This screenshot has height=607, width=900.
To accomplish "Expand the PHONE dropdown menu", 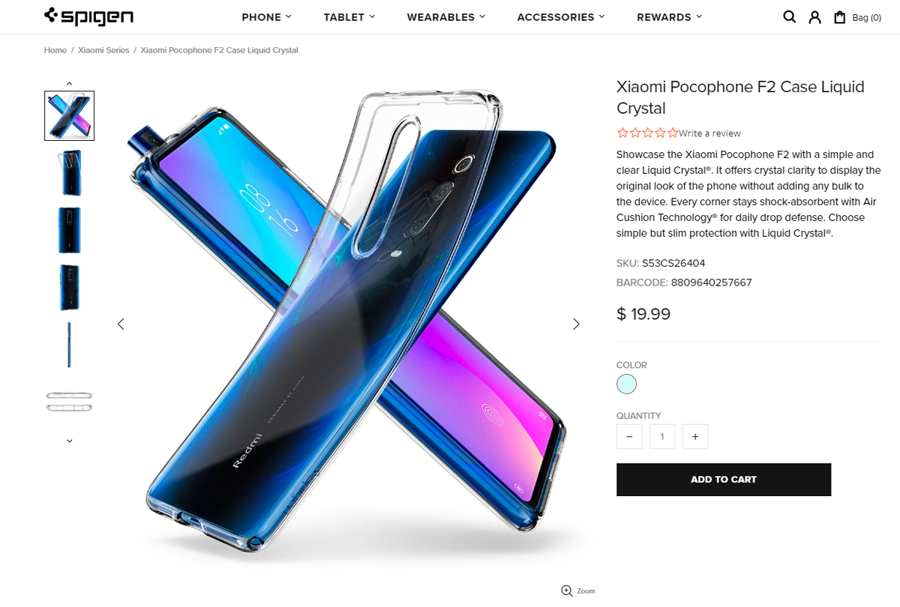I will click(x=267, y=16).
